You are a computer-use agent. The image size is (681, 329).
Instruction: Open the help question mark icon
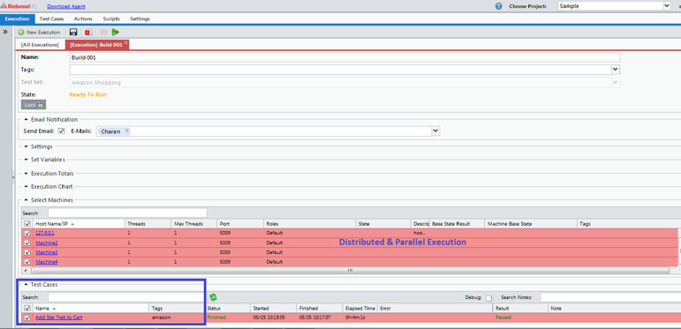pyautogui.click(x=498, y=6)
